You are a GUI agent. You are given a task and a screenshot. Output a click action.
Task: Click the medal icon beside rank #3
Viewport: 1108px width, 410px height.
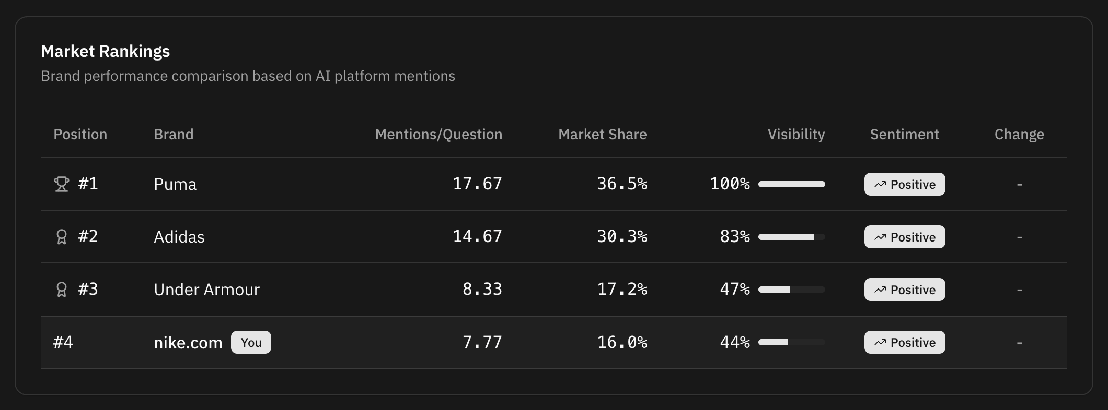pos(62,290)
